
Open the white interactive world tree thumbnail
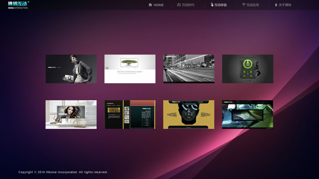click(x=130, y=69)
